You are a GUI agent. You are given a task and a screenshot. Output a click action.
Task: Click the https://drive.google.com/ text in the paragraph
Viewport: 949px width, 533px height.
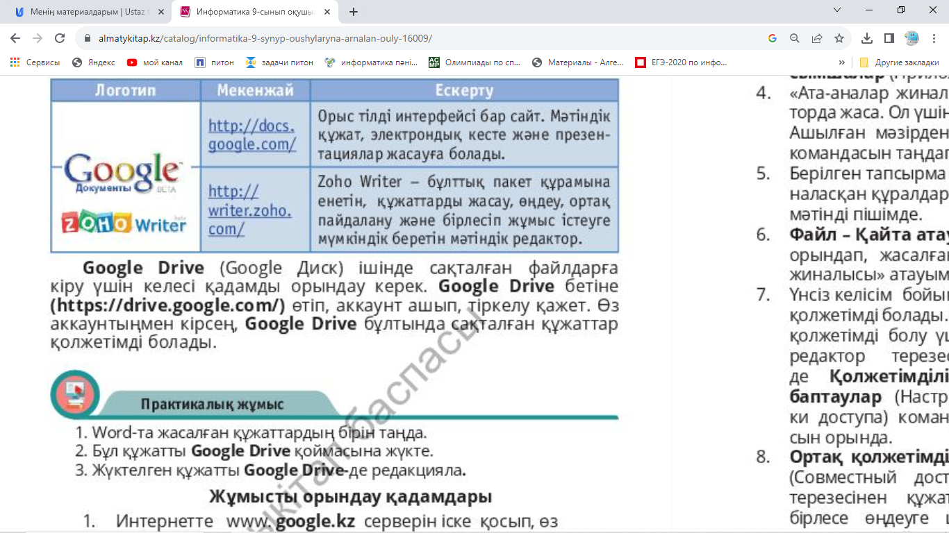pyautogui.click(x=168, y=305)
